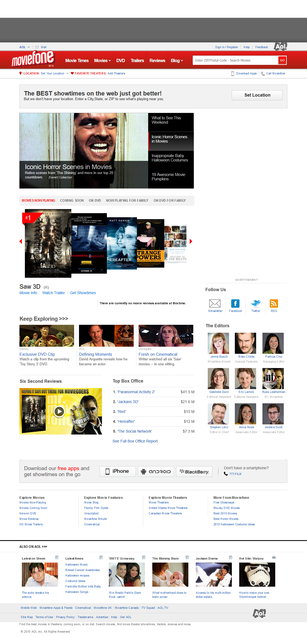The height and width of the screenshot is (637, 307).
Task: Open 'Paranormal Activity 2' box office entry
Action: click(x=136, y=392)
